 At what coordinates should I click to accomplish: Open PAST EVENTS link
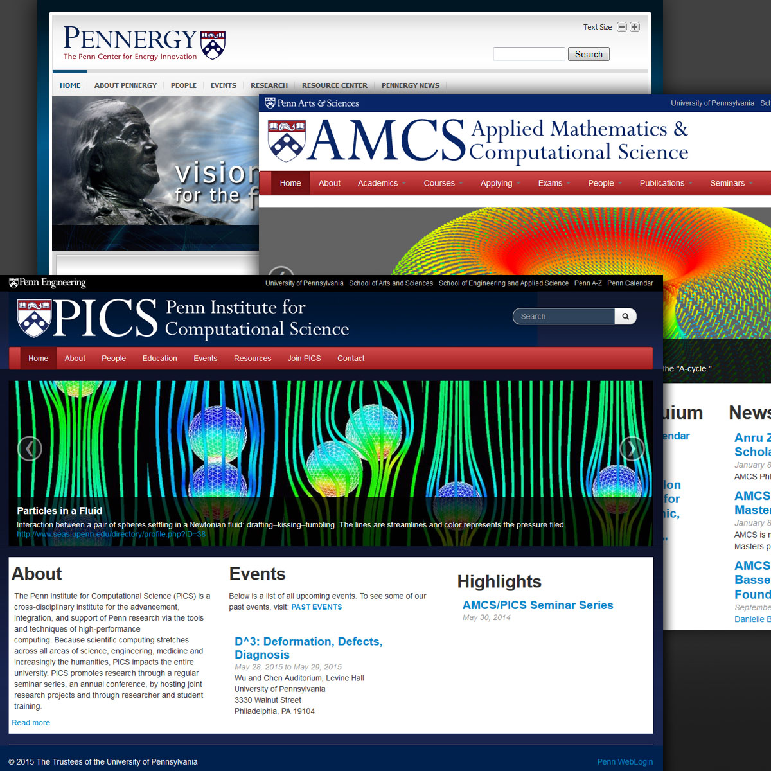pos(317,607)
